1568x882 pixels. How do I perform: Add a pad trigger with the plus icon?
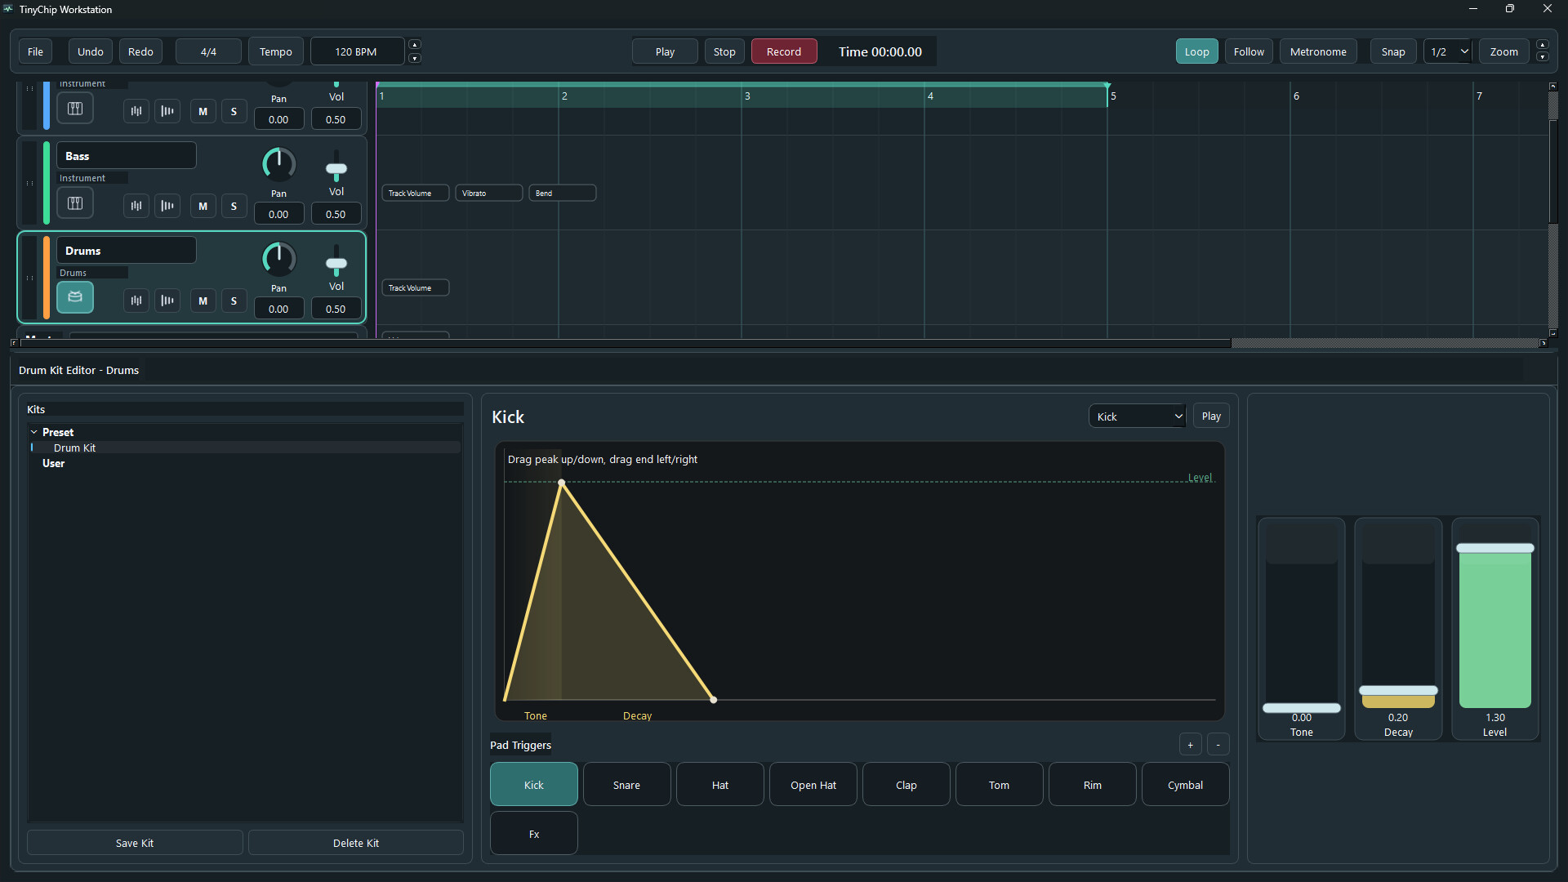tap(1190, 745)
